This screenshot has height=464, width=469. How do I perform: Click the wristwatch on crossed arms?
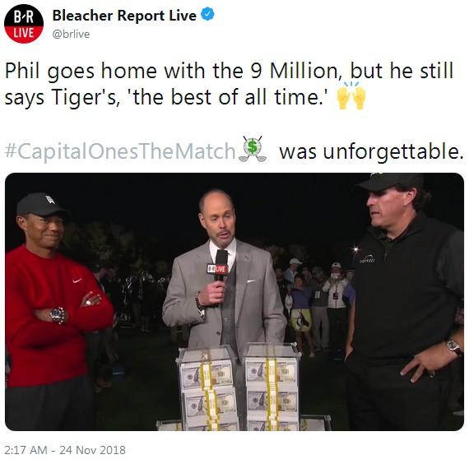tap(58, 315)
